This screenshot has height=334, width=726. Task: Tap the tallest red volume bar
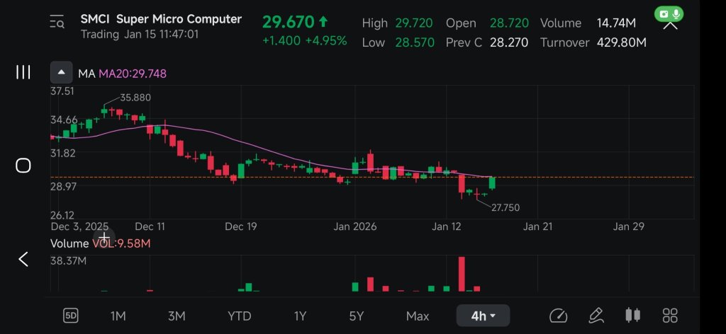(461, 274)
